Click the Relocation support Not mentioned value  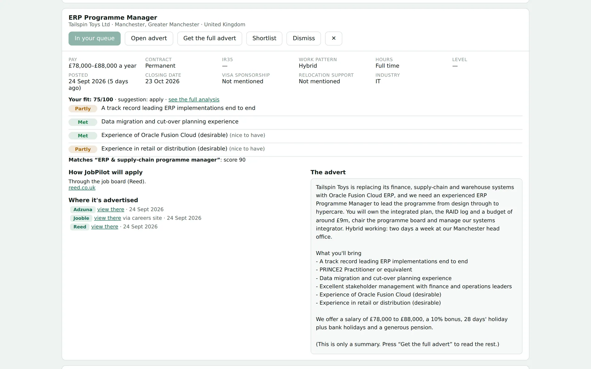pos(319,81)
